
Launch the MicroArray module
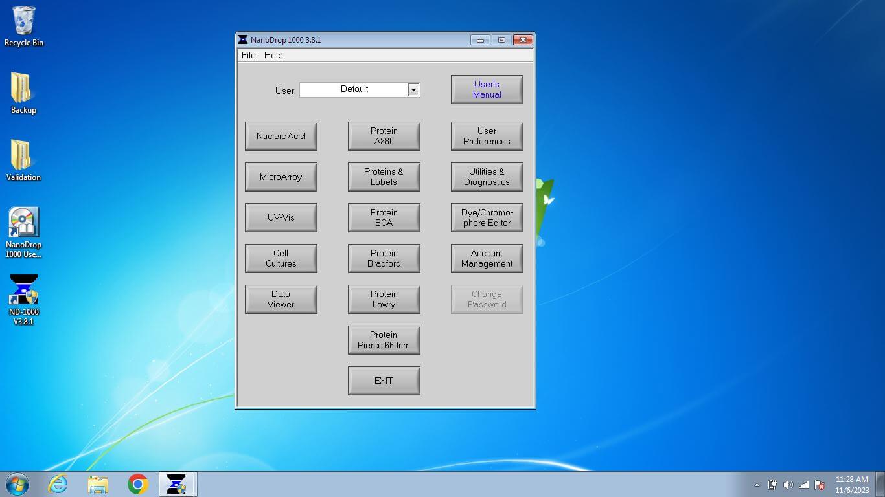click(x=281, y=177)
